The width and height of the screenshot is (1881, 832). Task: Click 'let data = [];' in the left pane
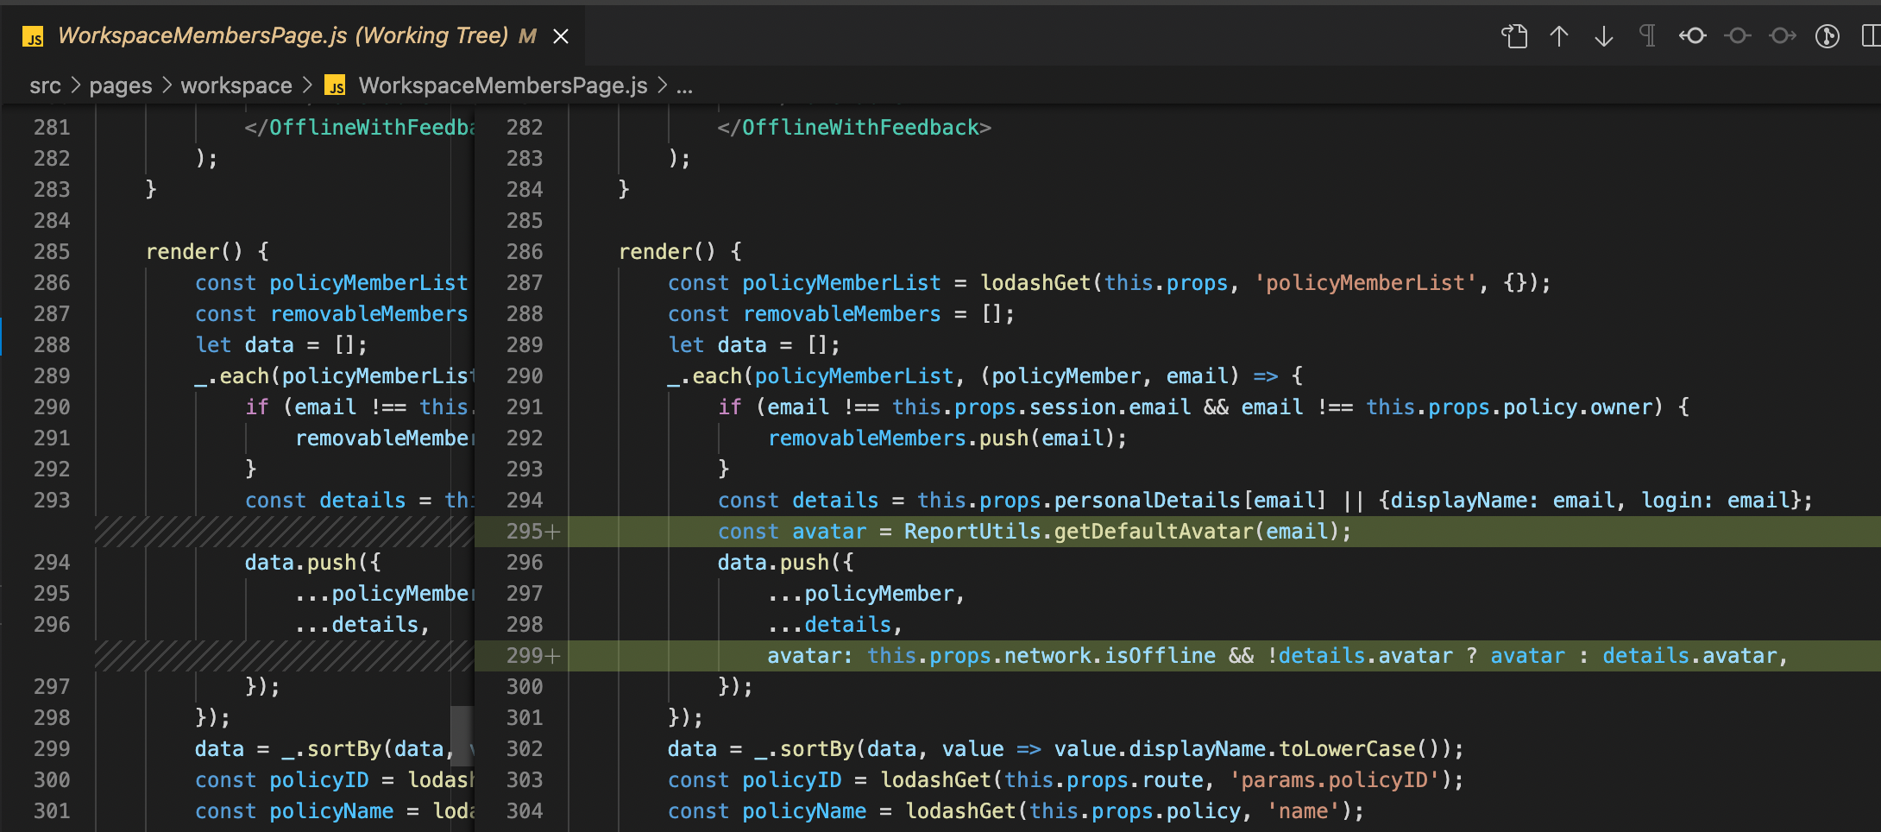(281, 345)
